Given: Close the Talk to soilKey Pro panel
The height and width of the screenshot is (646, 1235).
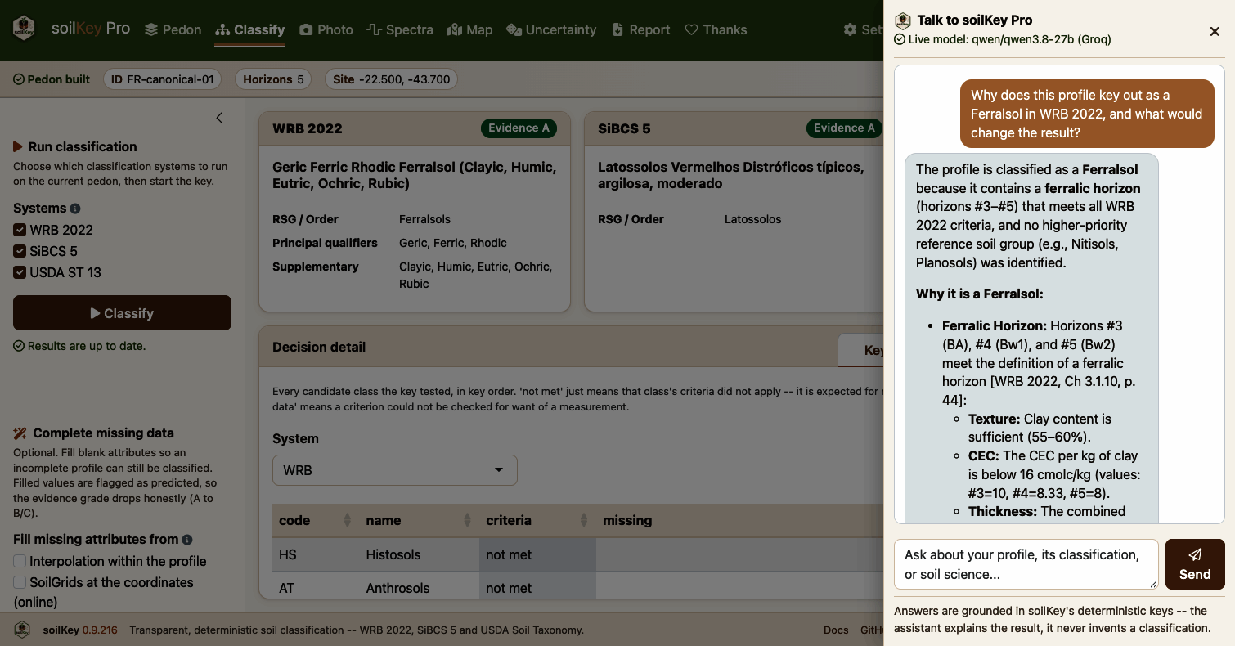Looking at the screenshot, I should click(1215, 31).
